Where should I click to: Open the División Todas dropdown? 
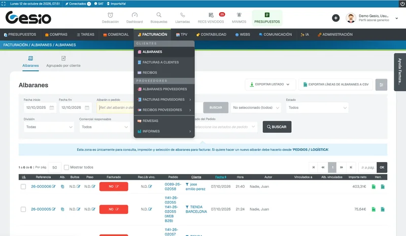click(x=49, y=127)
